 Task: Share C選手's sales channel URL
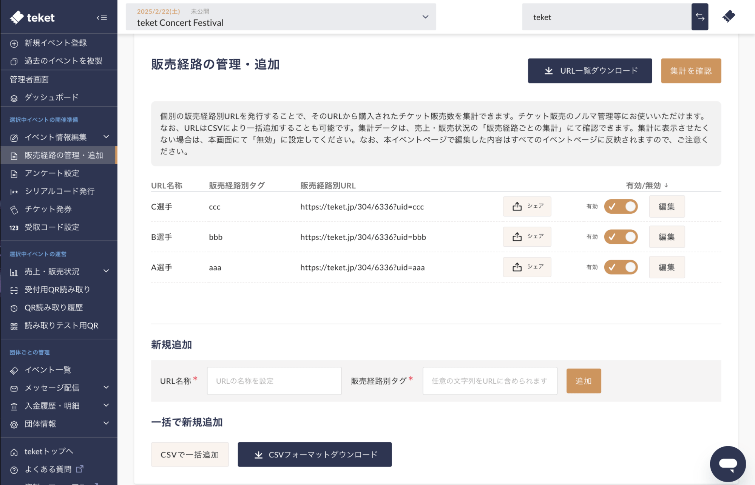pos(526,207)
